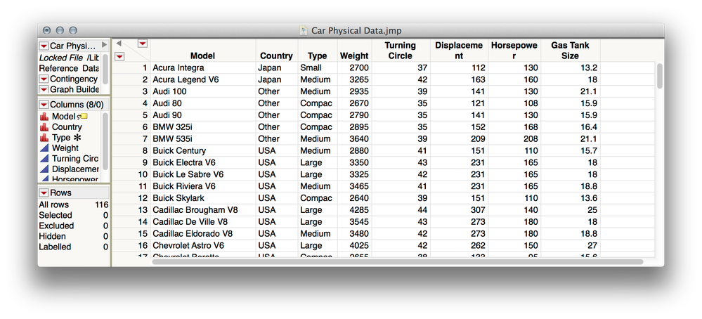Open the Columns panel red triangle menu
The image size is (702, 319).
click(x=44, y=105)
